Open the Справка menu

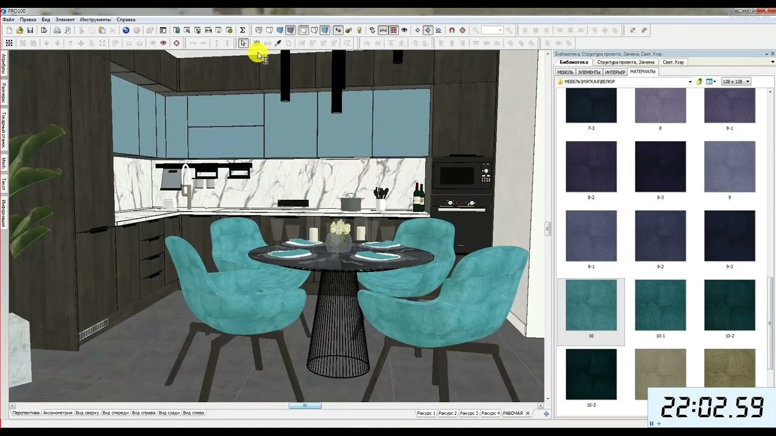(126, 19)
